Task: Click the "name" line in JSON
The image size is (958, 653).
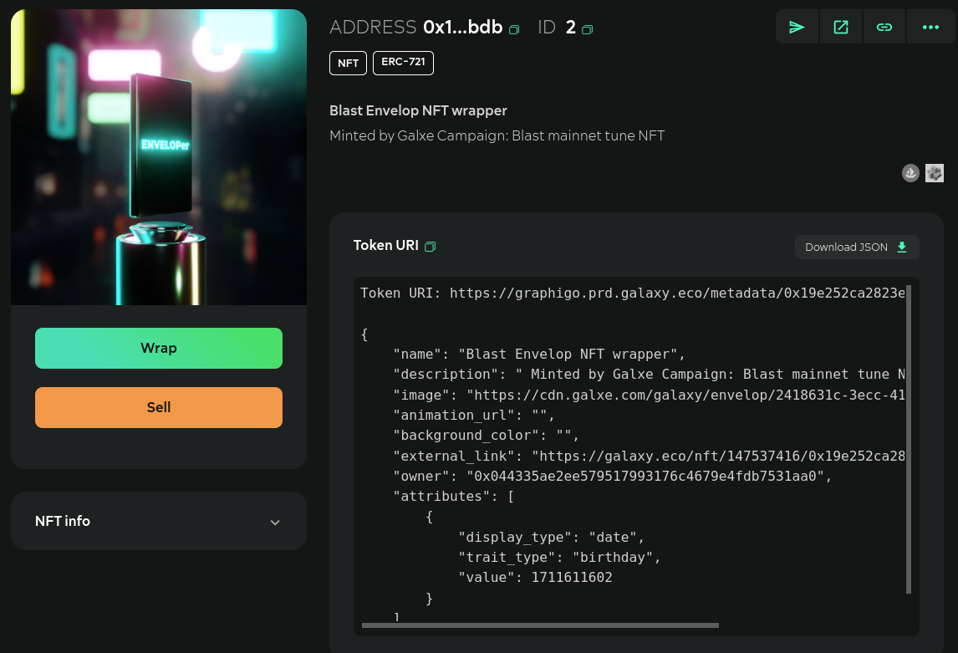Action: coord(539,355)
